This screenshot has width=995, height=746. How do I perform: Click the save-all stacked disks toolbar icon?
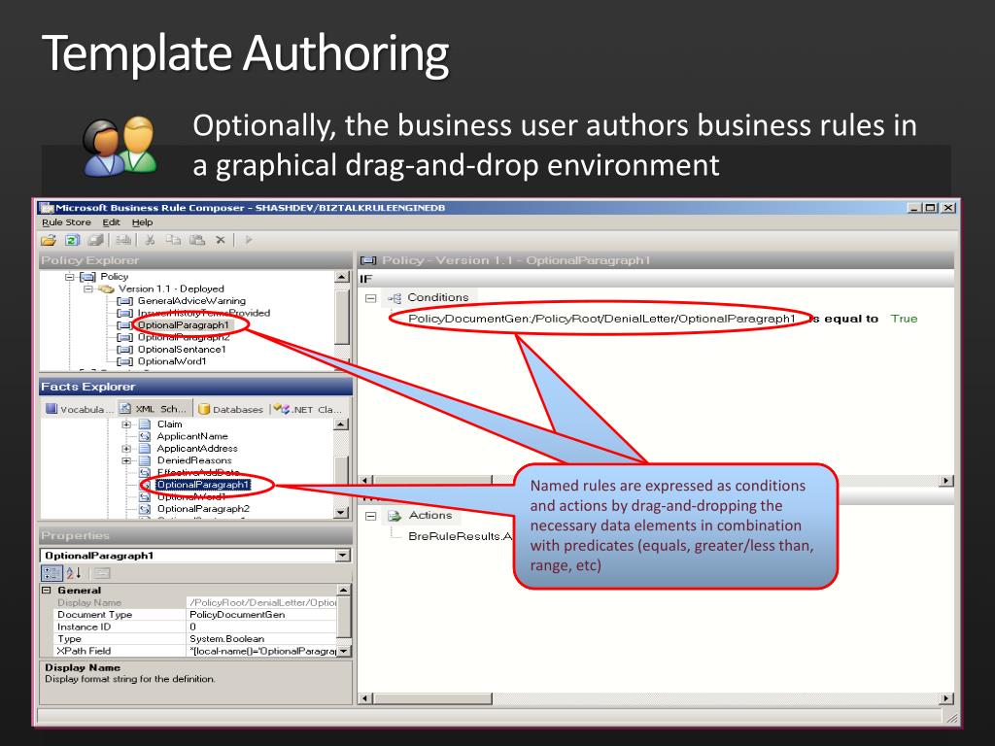pyautogui.click(x=96, y=241)
